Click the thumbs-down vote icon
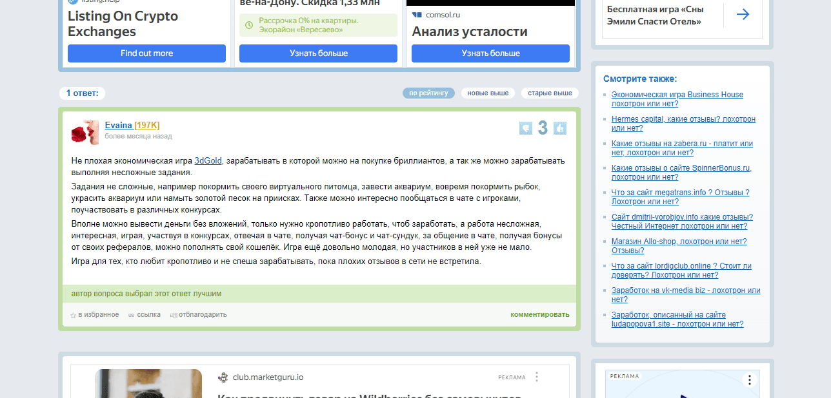 [x=525, y=128]
